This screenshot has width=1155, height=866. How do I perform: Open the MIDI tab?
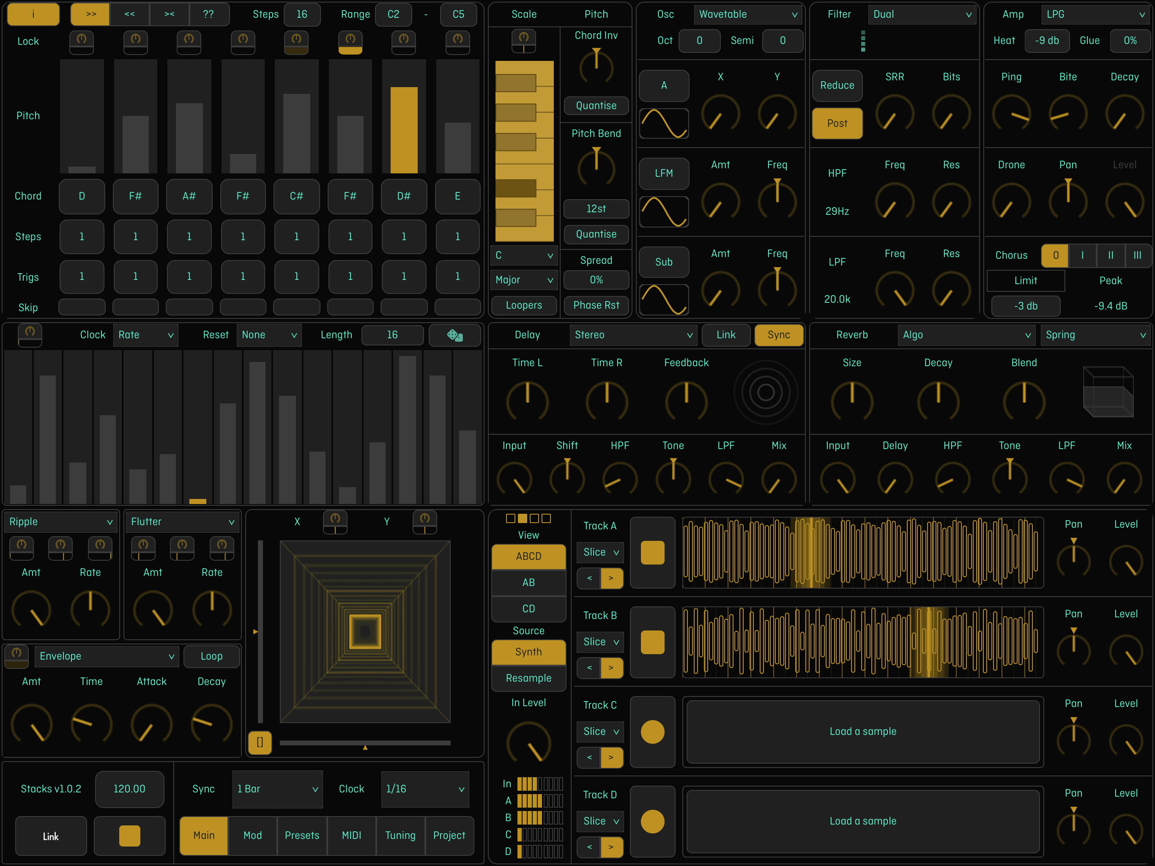(x=351, y=836)
